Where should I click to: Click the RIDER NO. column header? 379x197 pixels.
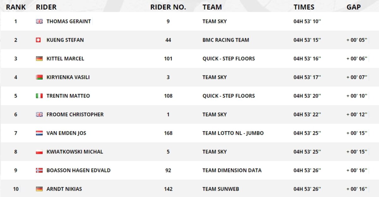[168, 7]
